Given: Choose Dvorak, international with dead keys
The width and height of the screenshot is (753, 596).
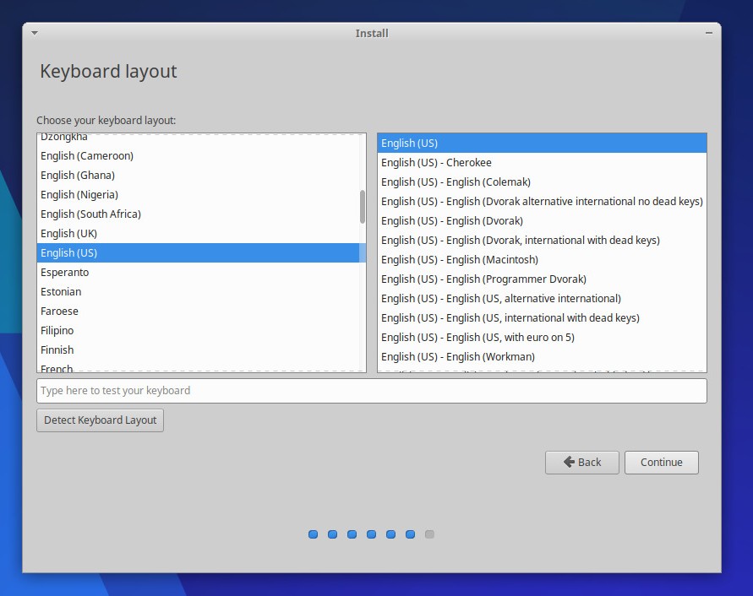Looking at the screenshot, I should click(x=542, y=241).
